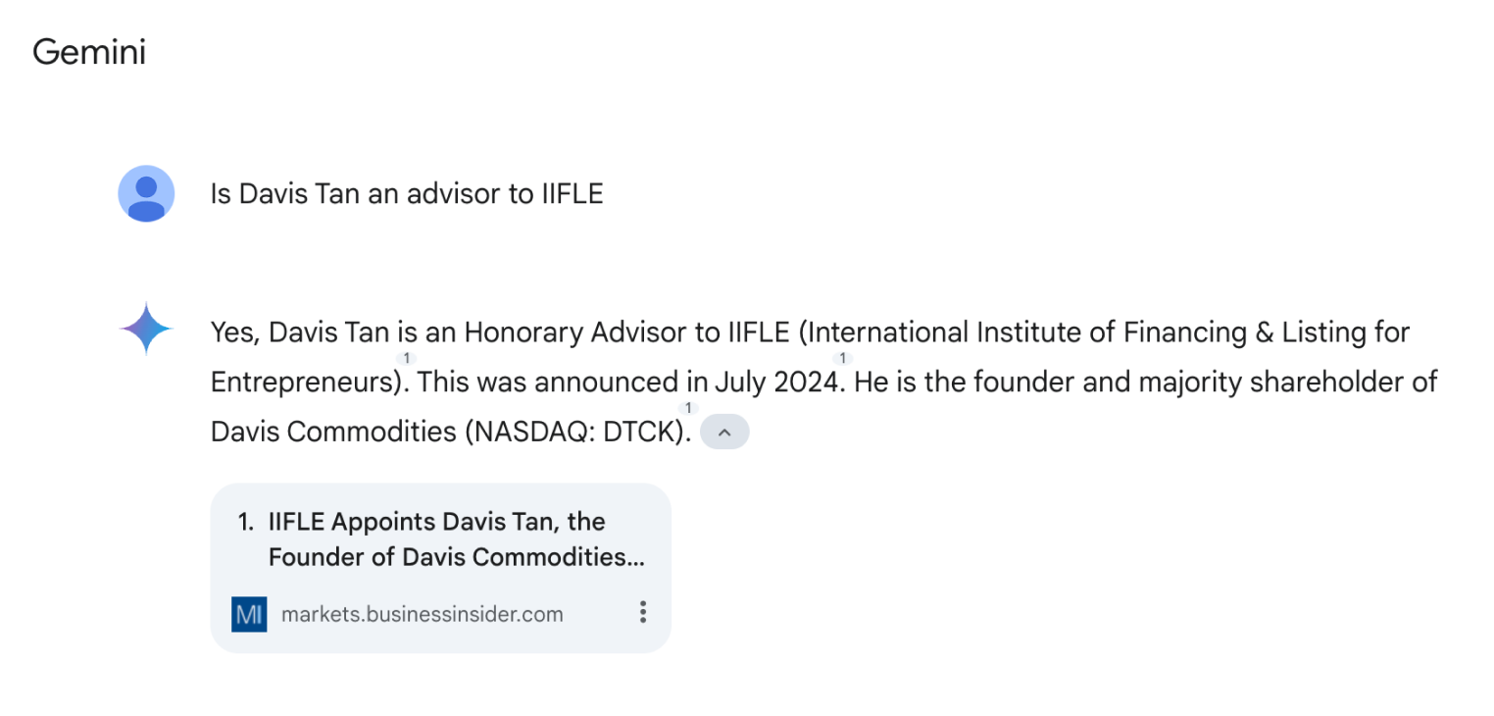Click the word "Yes" starting the answer
The height and width of the screenshot is (716, 1494).
tap(233, 332)
